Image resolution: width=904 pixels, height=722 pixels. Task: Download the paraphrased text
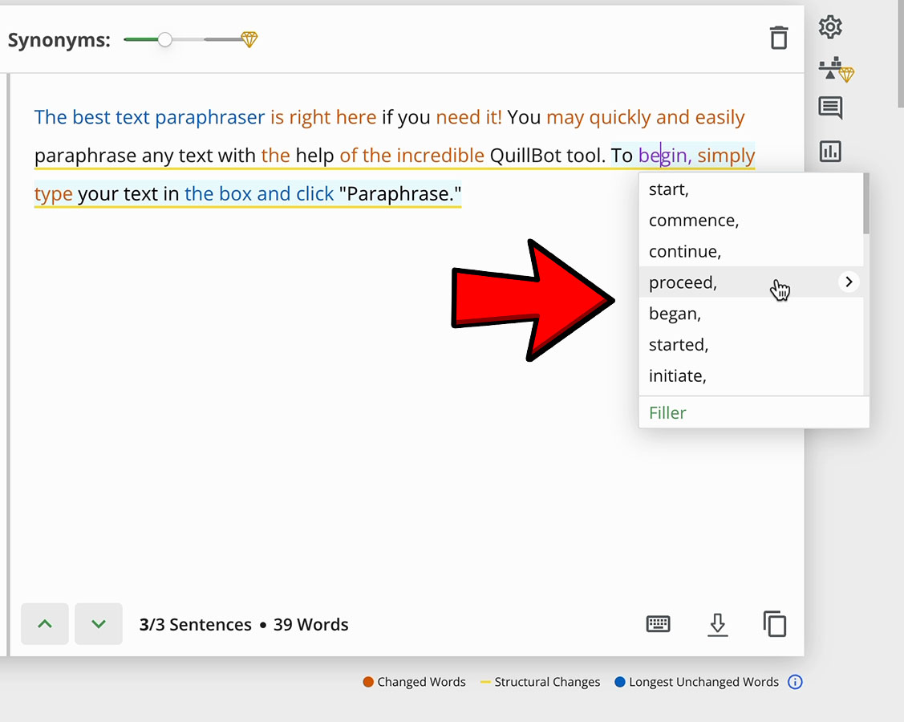pyautogui.click(x=717, y=623)
